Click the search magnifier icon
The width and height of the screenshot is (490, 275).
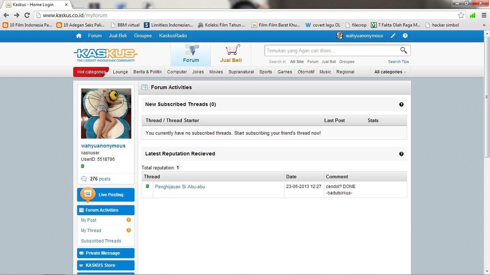pyautogui.click(x=403, y=50)
